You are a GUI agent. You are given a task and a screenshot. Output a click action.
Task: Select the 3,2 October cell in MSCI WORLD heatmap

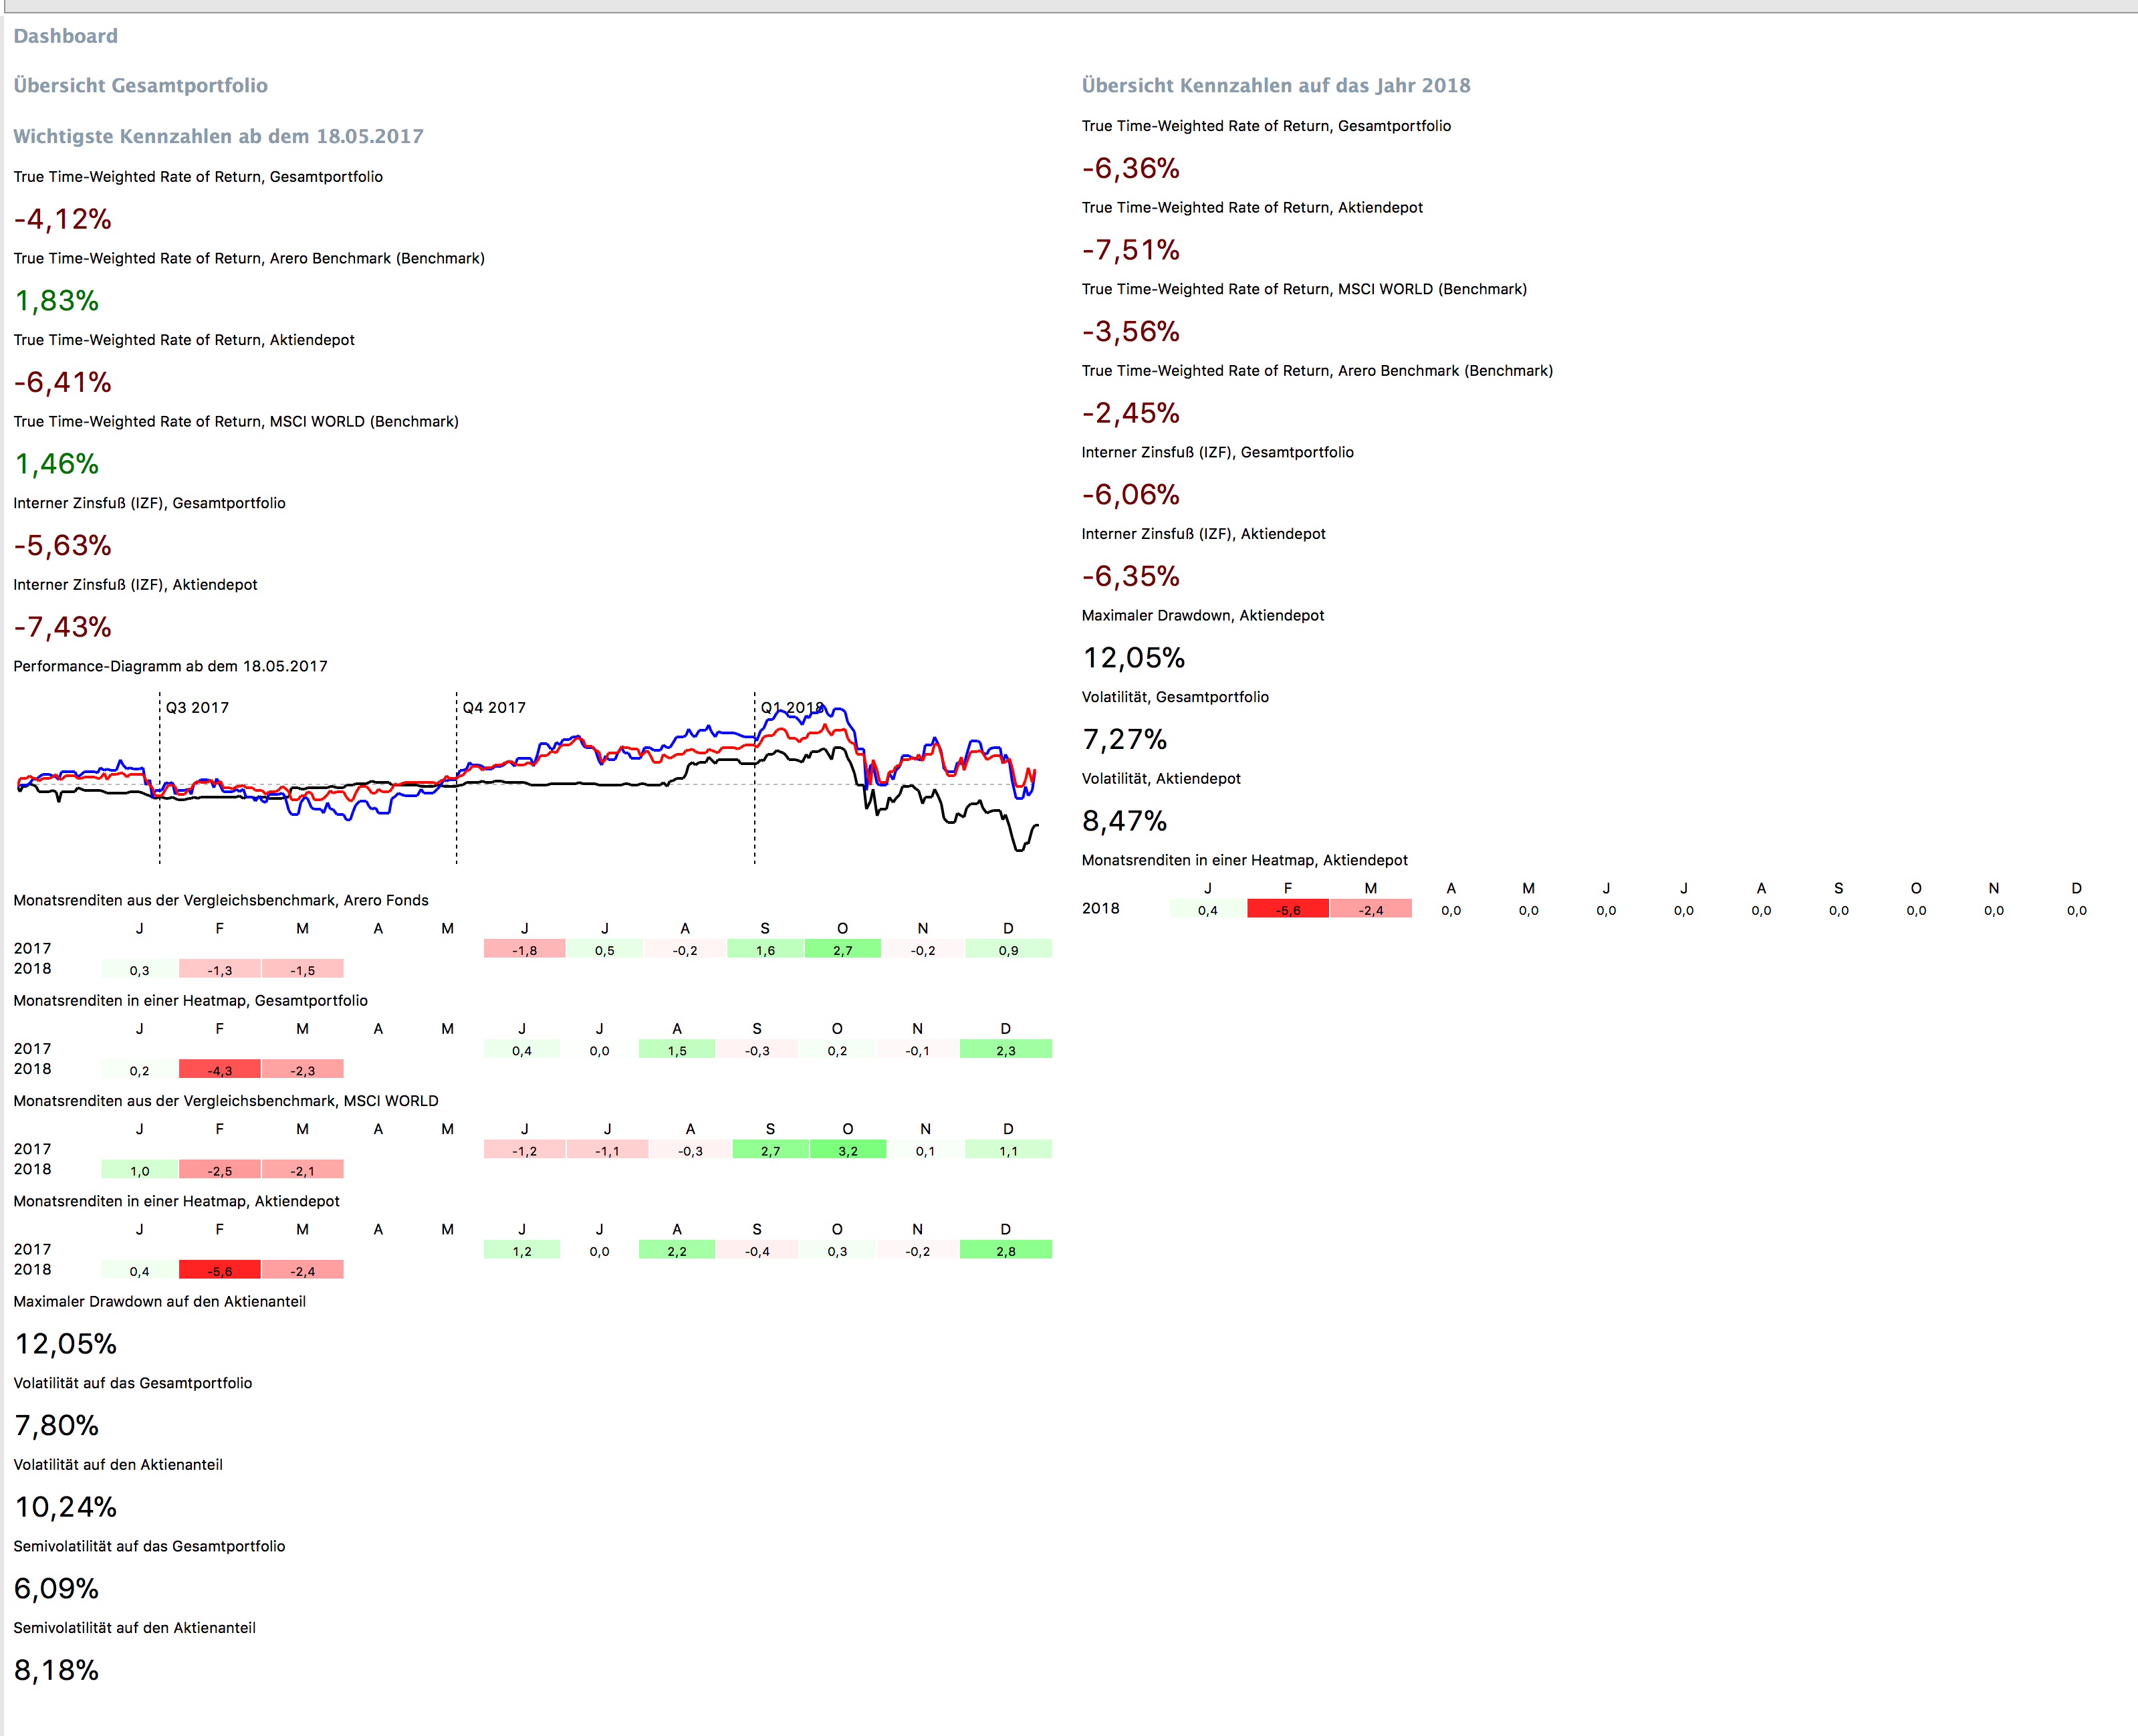[848, 1150]
